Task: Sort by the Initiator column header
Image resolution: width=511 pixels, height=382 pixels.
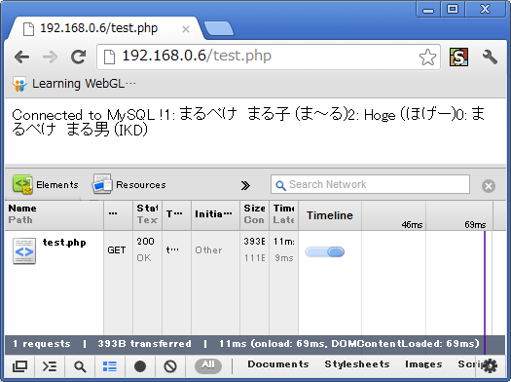Action: (215, 215)
